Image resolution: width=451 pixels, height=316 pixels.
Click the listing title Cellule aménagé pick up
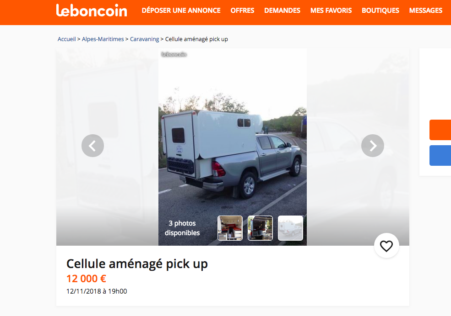(137, 264)
